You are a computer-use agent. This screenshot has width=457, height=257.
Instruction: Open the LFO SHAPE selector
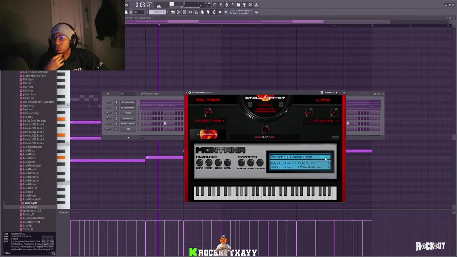point(322,121)
